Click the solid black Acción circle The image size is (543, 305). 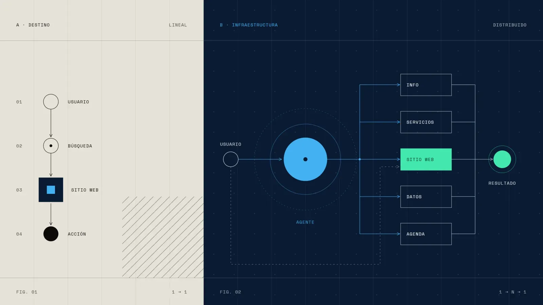pyautogui.click(x=51, y=234)
